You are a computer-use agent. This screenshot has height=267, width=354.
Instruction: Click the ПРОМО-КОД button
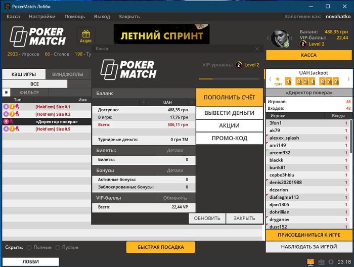(x=230, y=139)
